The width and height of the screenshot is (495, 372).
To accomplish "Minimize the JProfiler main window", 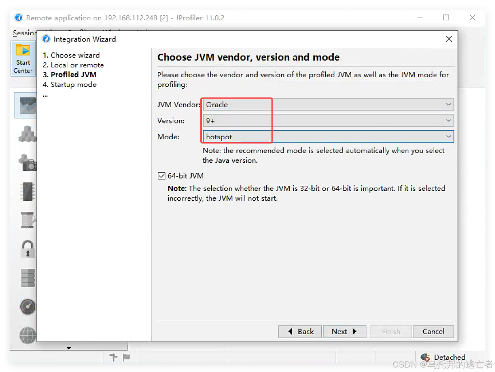I will 420,18.
